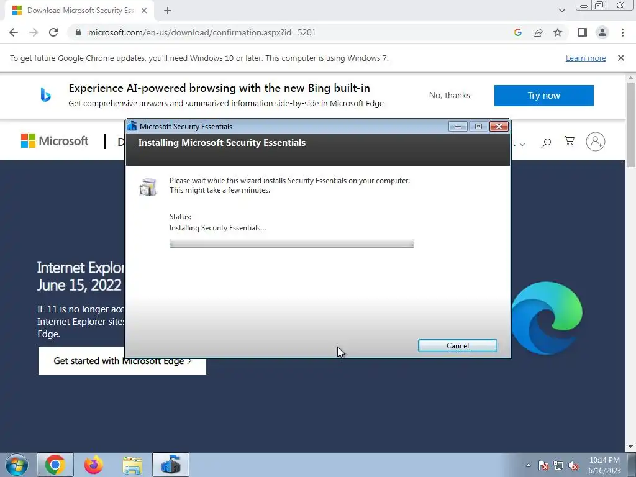Open Windows Explorer from taskbar
This screenshot has height=477, width=636.
132,466
